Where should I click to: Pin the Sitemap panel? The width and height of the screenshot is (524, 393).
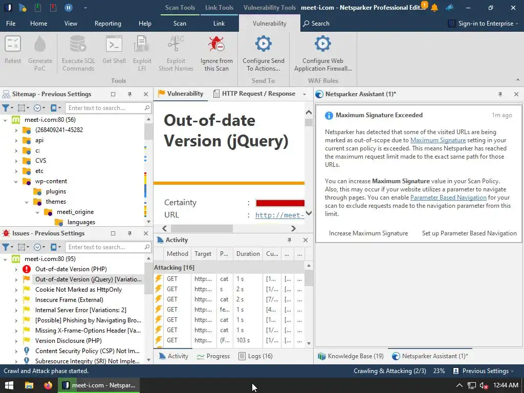pyautogui.click(x=129, y=94)
